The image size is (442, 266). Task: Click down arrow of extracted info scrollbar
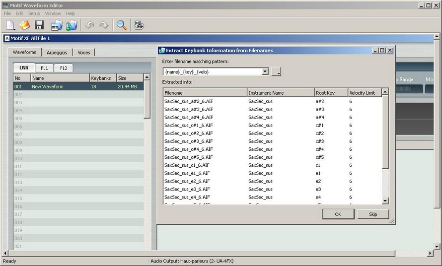[385, 200]
